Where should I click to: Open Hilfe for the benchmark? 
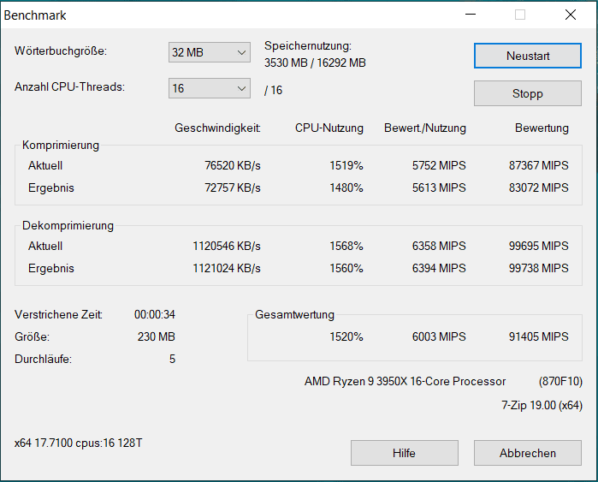405,453
